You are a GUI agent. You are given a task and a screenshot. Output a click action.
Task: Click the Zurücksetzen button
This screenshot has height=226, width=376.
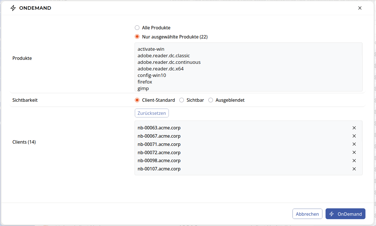[152, 113]
